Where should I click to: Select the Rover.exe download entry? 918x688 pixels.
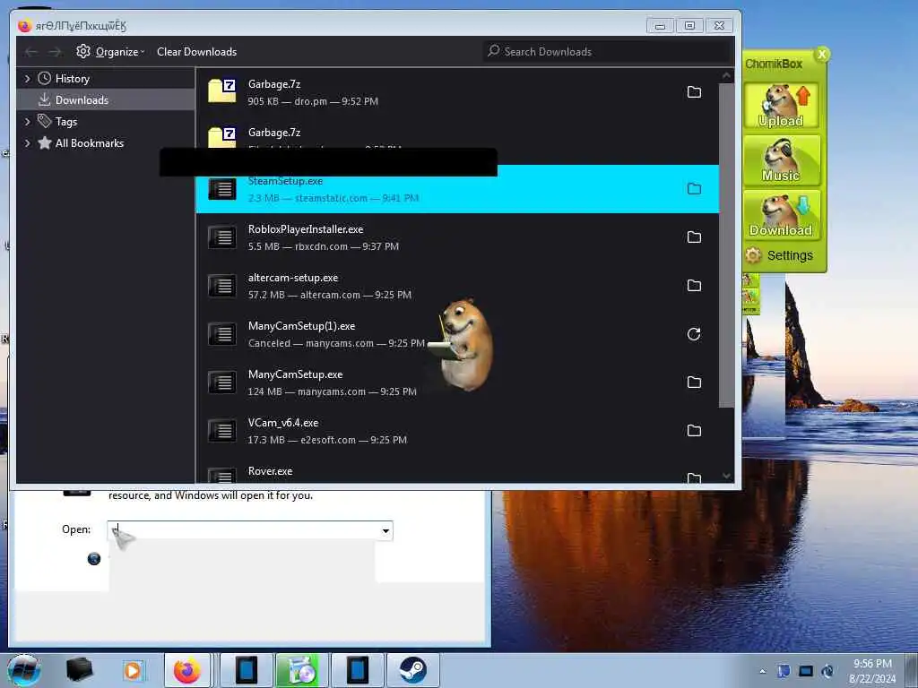[457, 471]
